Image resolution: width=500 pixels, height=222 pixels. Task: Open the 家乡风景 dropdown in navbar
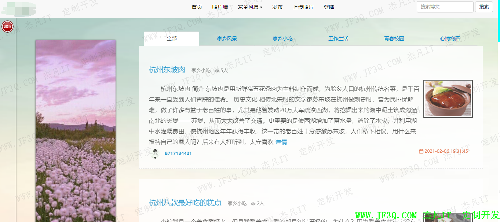click(250, 7)
